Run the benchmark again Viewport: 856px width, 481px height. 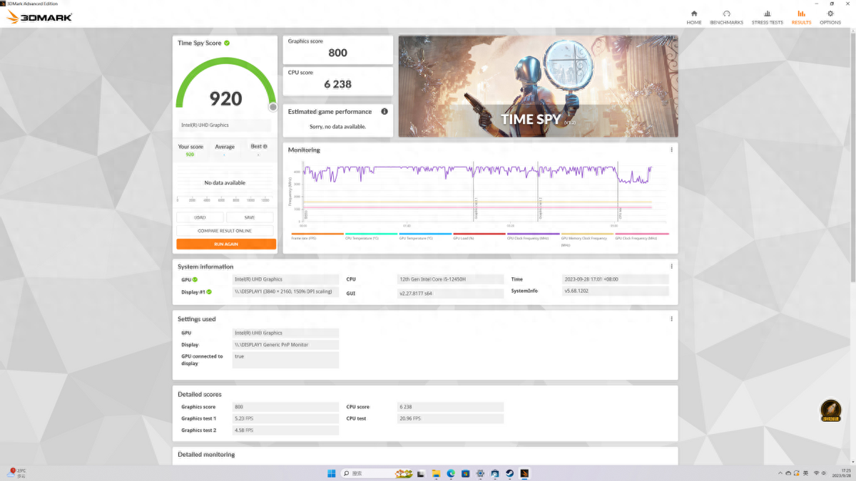(226, 244)
